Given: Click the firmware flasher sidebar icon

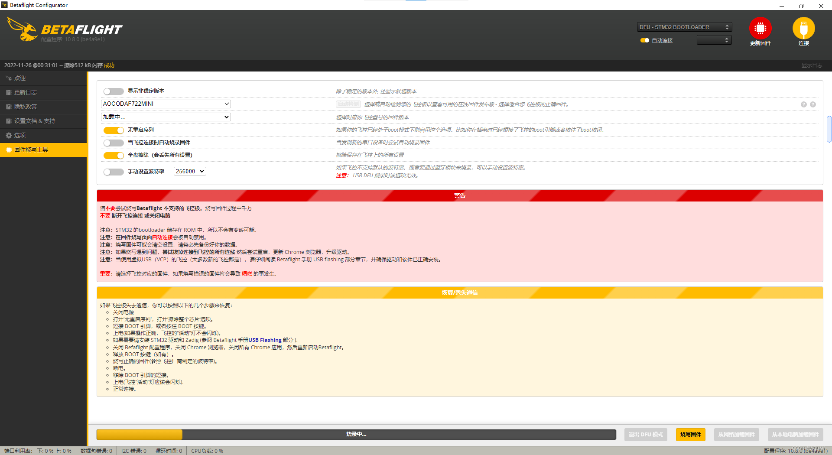Looking at the screenshot, I should pyautogui.click(x=9, y=150).
